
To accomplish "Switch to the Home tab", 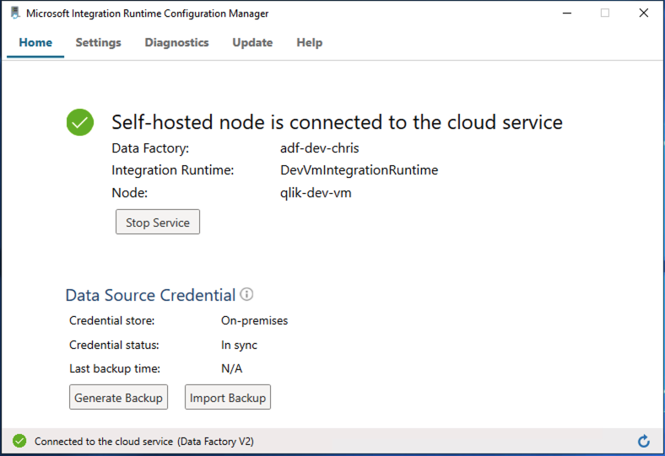I will pos(35,43).
